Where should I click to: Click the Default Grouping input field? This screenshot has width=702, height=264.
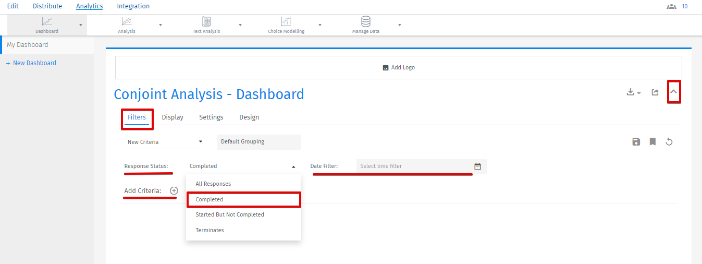(x=258, y=142)
